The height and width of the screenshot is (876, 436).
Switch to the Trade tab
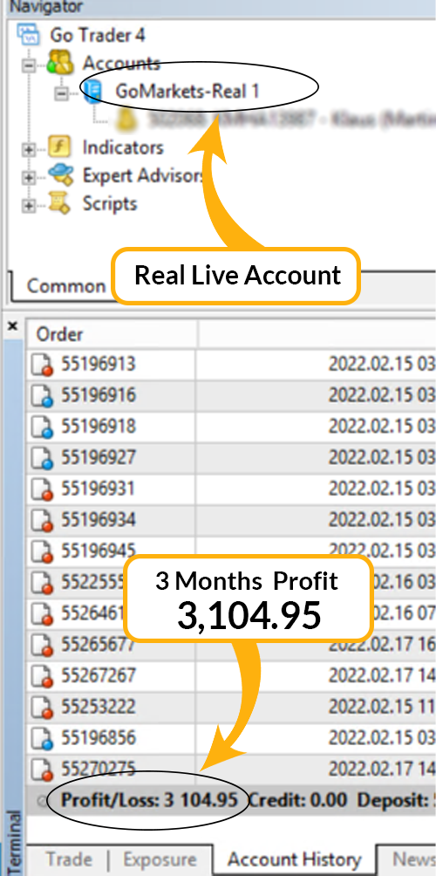[x=69, y=859]
